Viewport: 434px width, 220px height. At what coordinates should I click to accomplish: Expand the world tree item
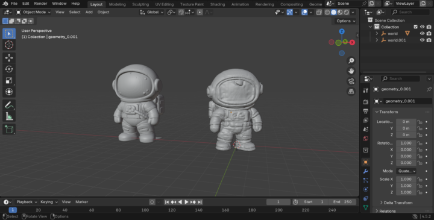coord(377,34)
